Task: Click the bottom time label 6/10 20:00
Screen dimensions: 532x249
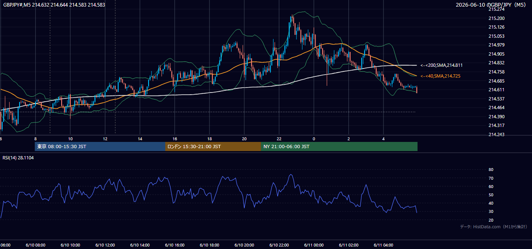Action: tap(244, 245)
